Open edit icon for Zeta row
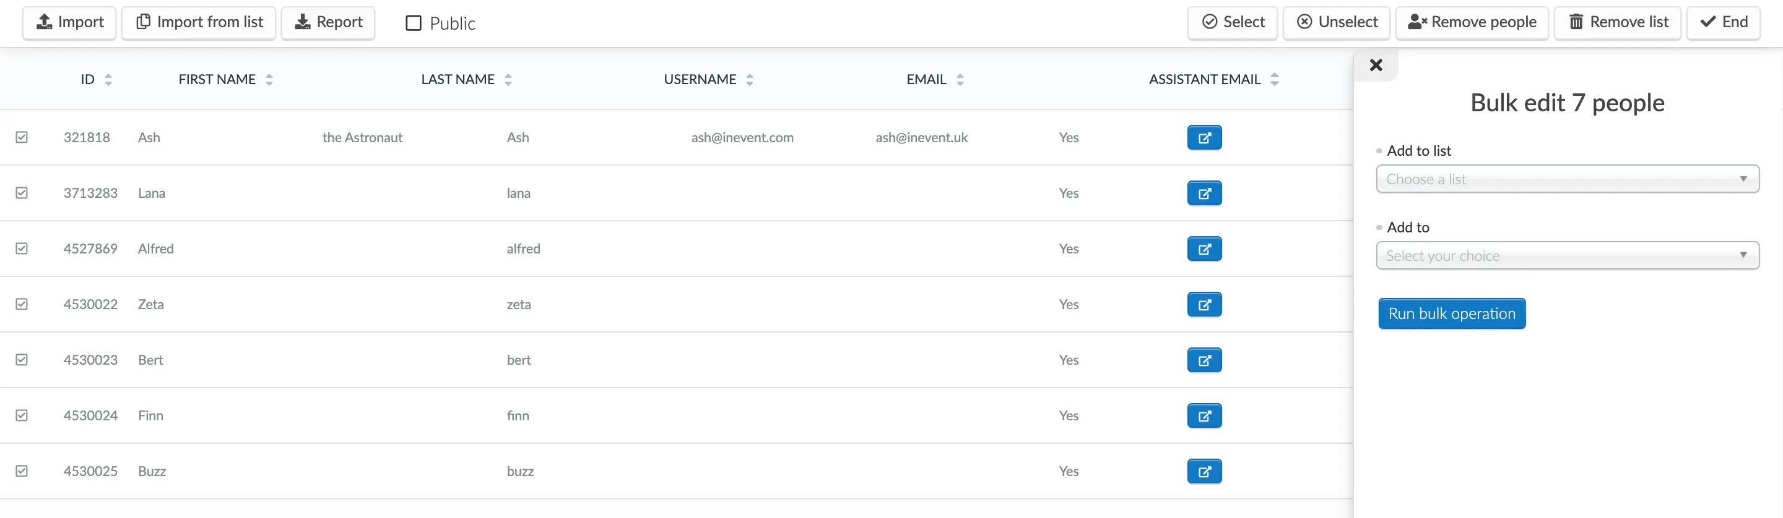Screen dimensions: 1783x518 (1204, 305)
